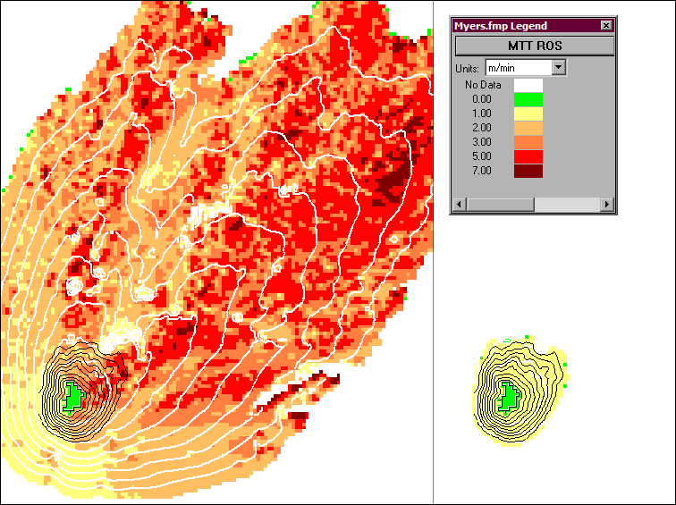Click the '3.00' legend value
Screen dimensions: 676x505
[x=482, y=142]
